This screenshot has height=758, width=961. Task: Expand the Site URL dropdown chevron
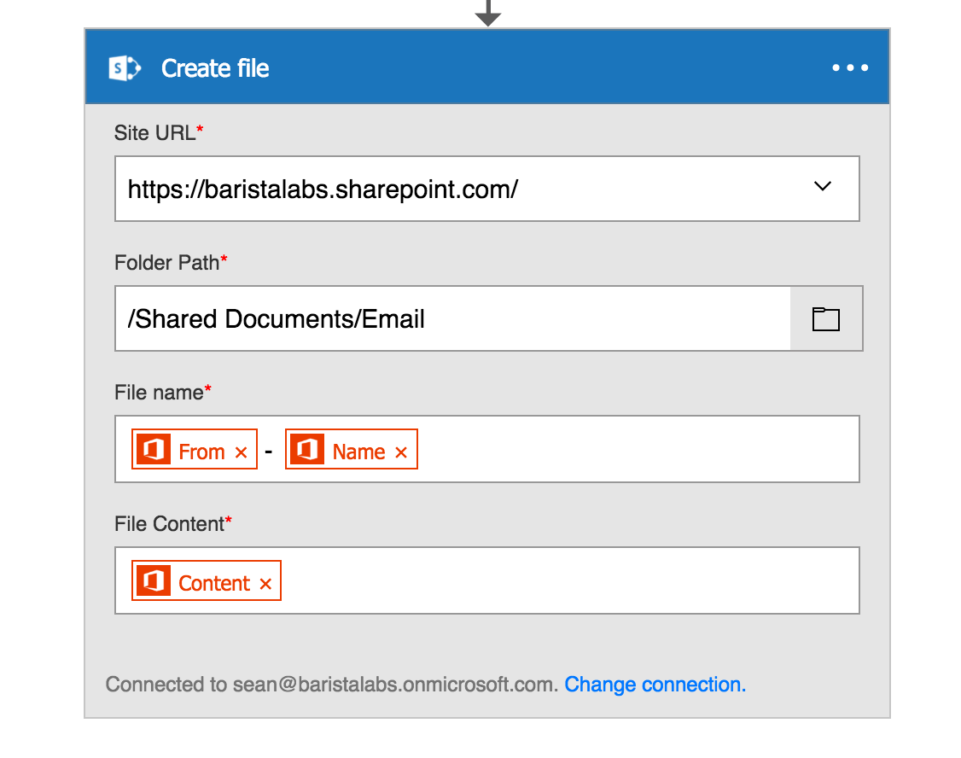point(823,186)
